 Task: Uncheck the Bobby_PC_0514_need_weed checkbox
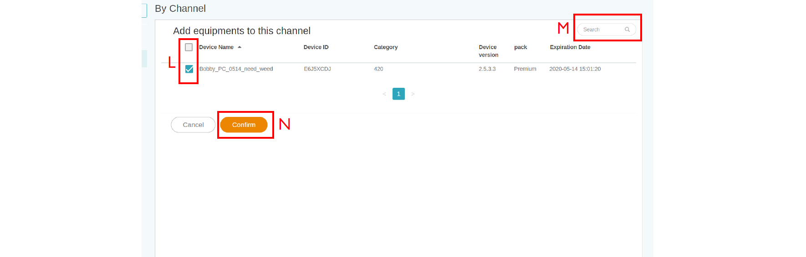[x=189, y=69]
